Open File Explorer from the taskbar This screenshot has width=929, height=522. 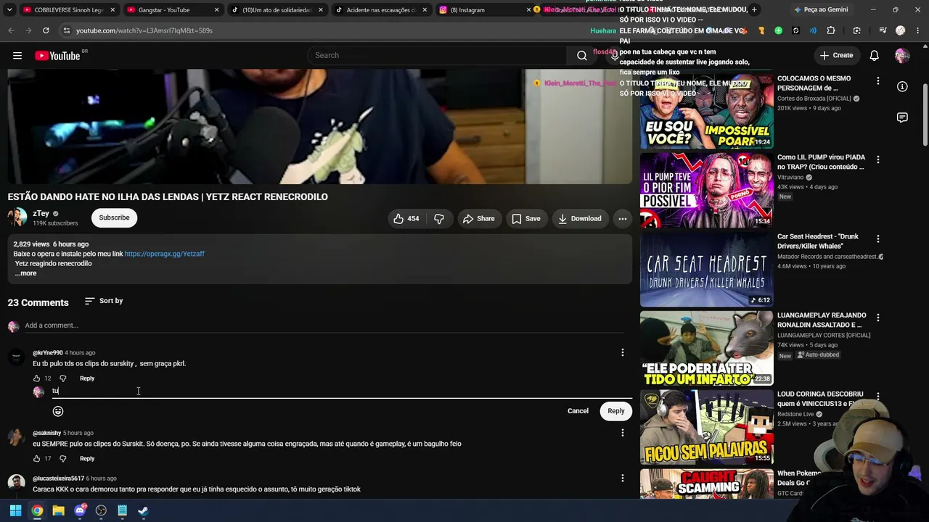coord(58,510)
